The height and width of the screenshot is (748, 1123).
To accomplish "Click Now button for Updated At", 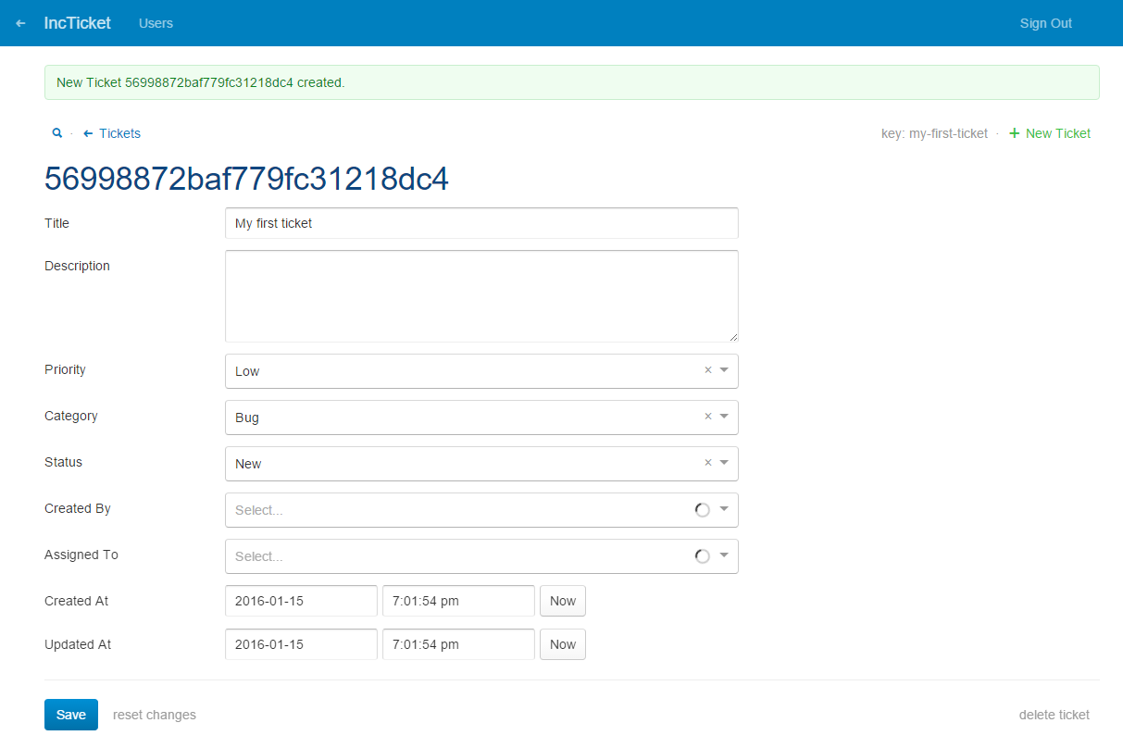I will pos(562,644).
